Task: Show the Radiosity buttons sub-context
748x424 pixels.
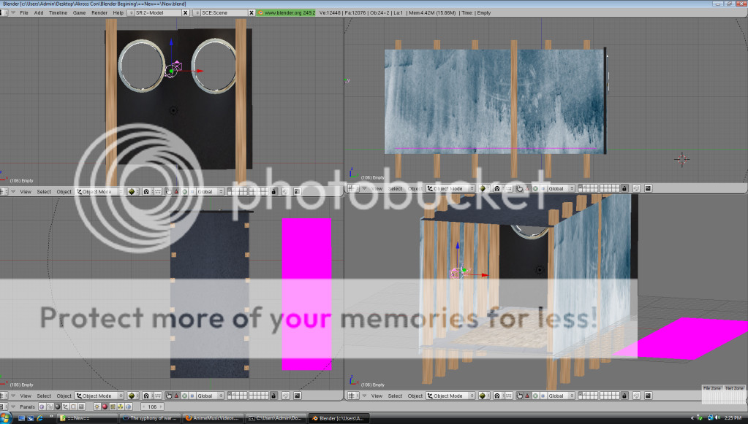Action: (120, 407)
